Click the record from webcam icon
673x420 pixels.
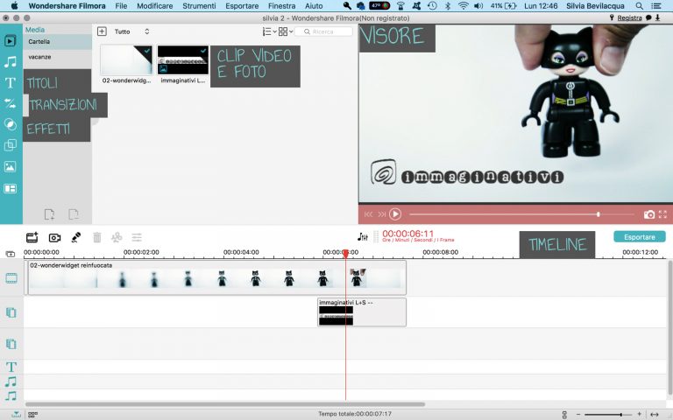[54, 237]
